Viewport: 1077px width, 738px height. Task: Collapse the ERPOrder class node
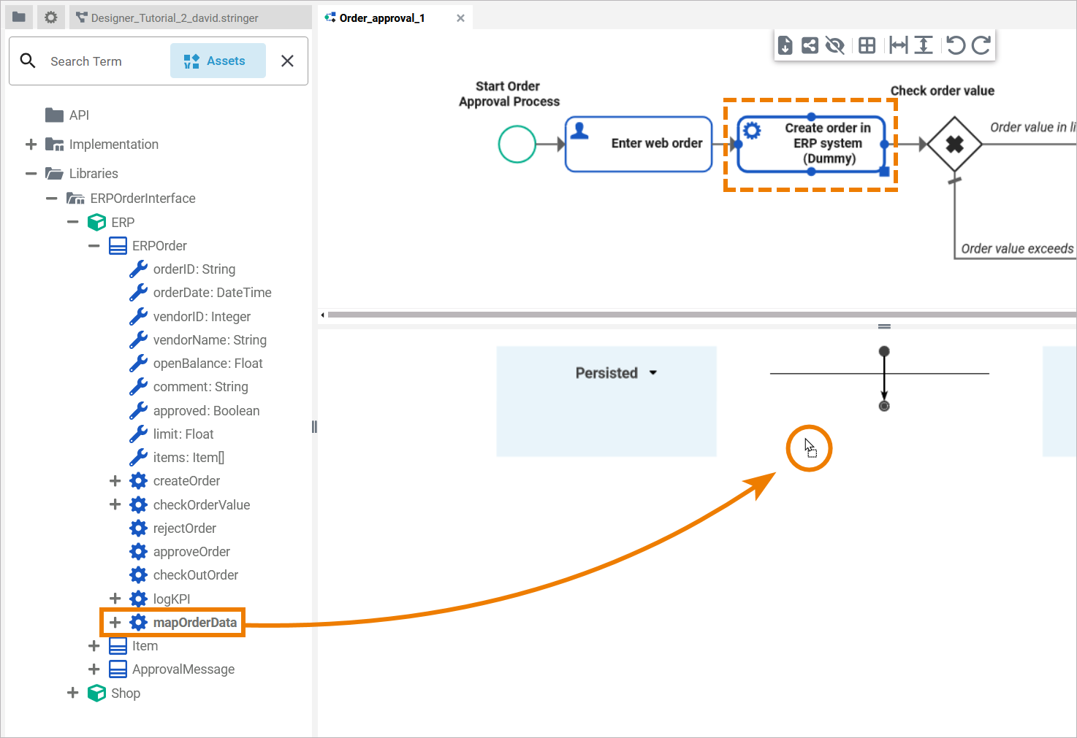pyautogui.click(x=94, y=246)
